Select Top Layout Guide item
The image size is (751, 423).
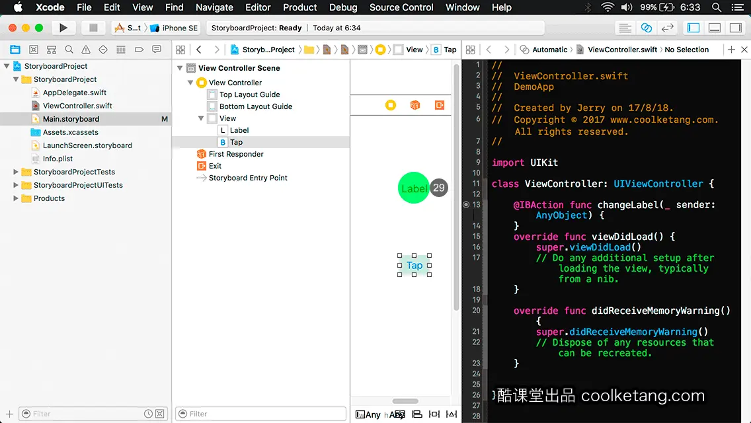[249, 95]
